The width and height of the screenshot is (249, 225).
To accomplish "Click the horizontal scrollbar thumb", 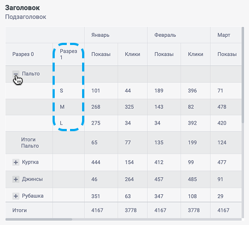I will tap(39, 219).
